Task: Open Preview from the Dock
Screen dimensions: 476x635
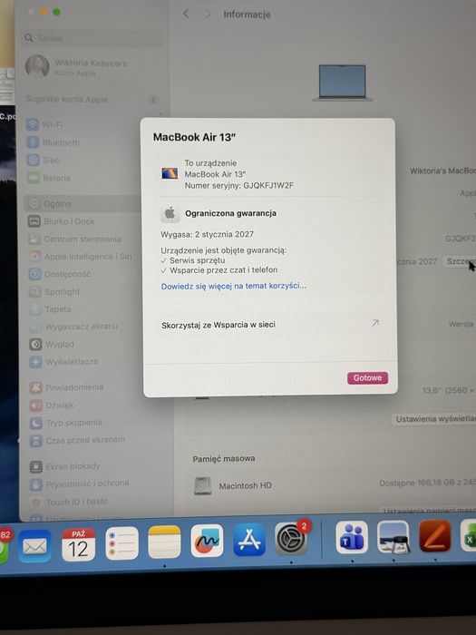Action: pos(393,537)
